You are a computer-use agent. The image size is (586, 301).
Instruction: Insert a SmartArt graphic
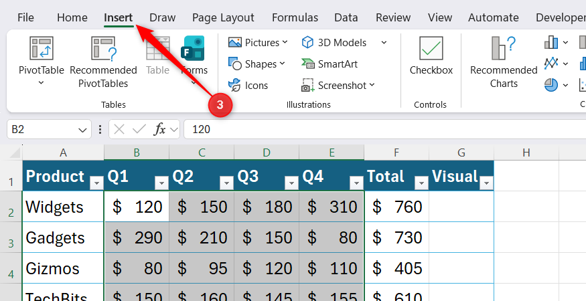(x=329, y=64)
